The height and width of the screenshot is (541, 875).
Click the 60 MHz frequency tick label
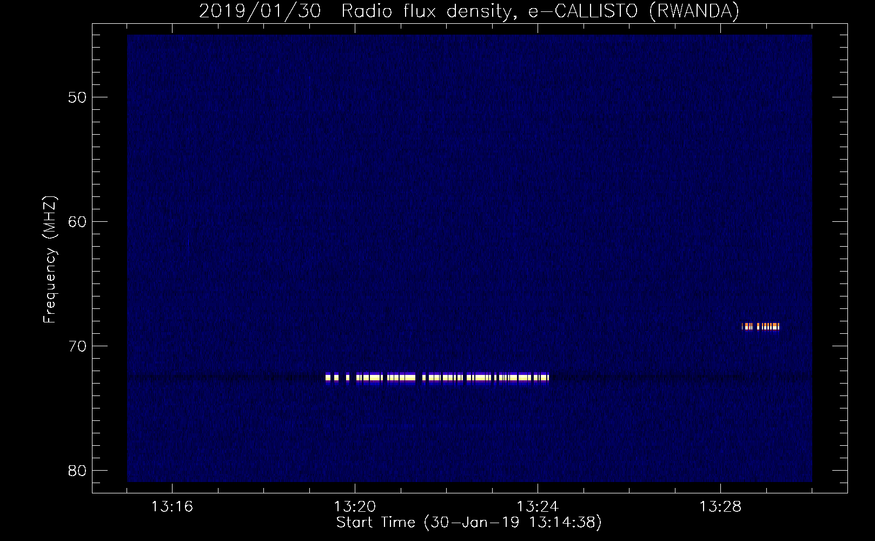[x=77, y=222]
